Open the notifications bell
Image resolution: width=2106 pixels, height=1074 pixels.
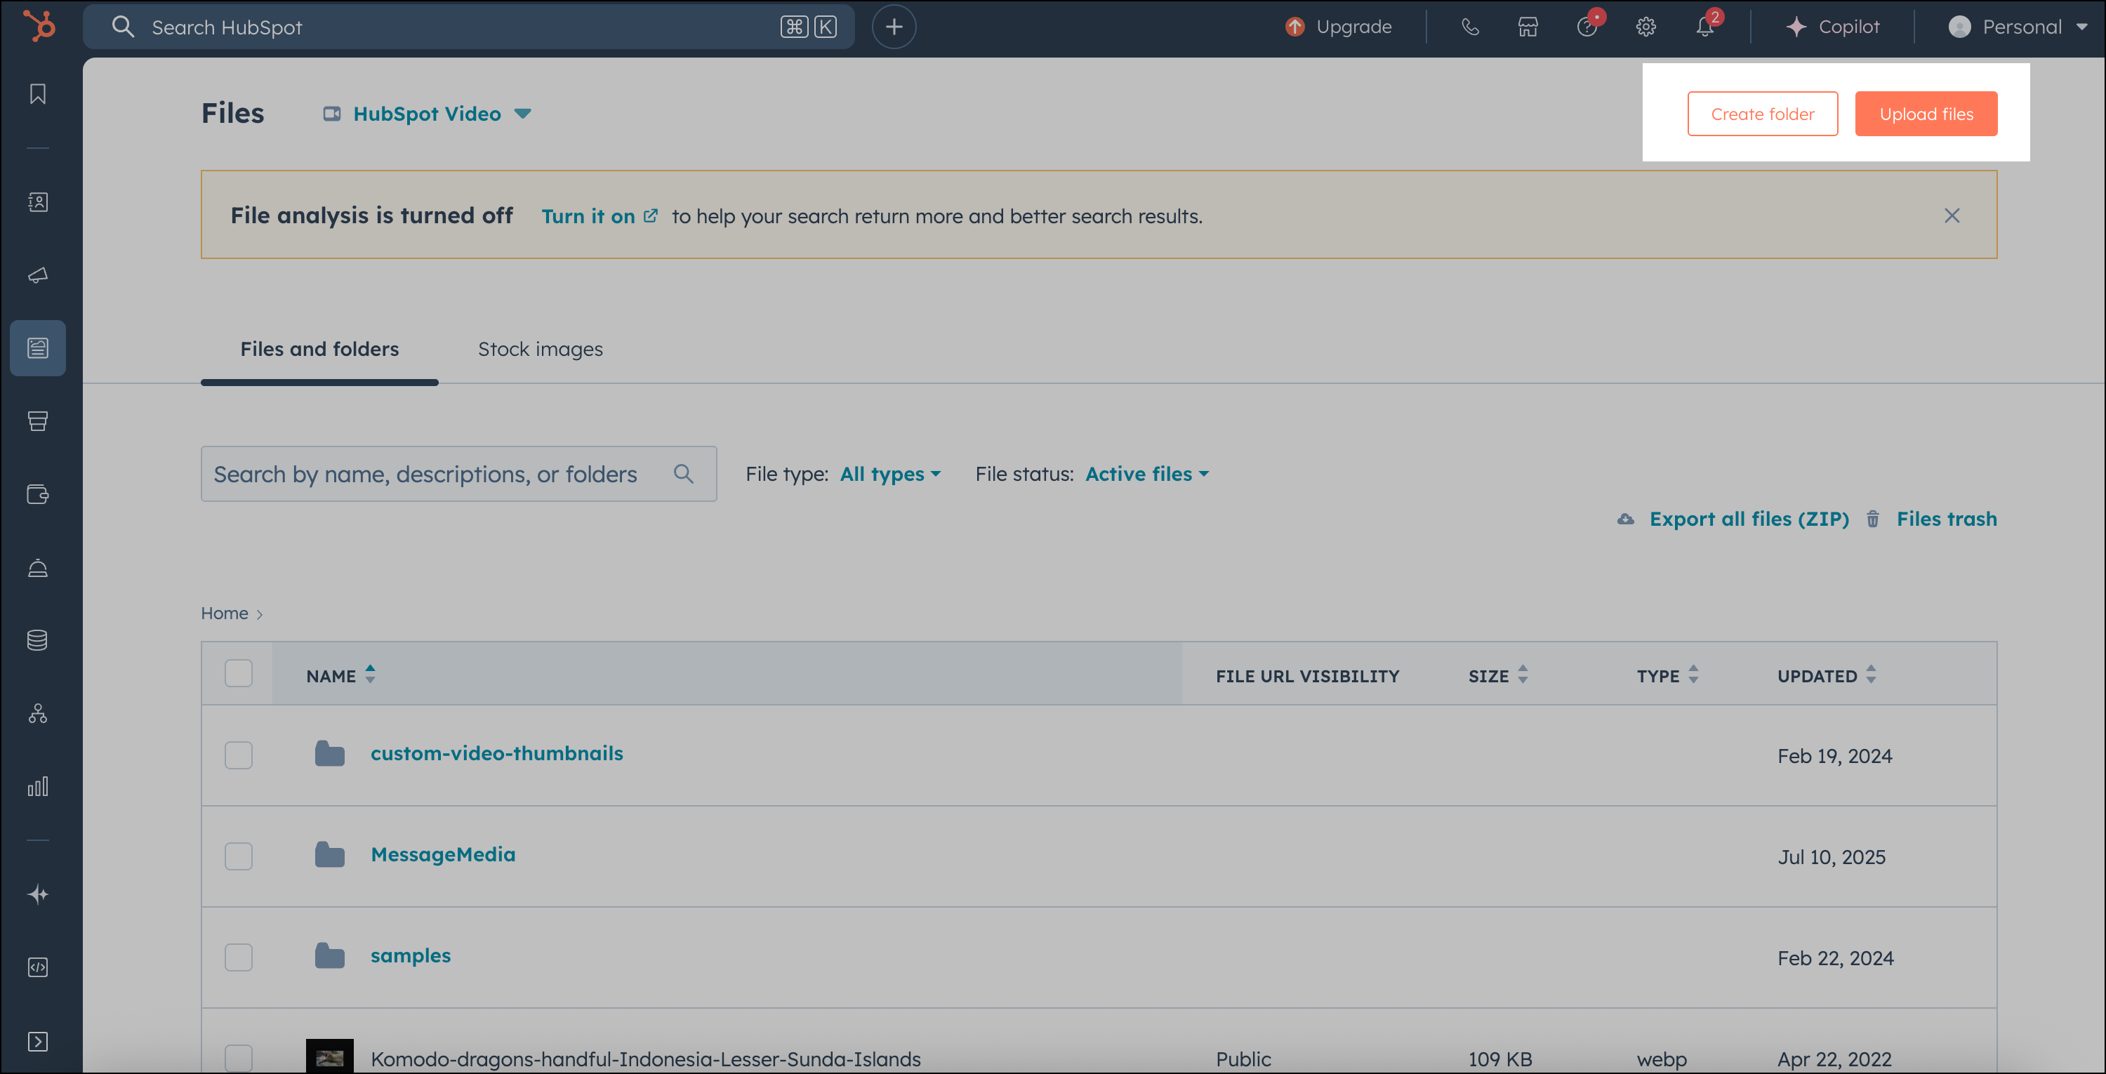pyautogui.click(x=1704, y=27)
